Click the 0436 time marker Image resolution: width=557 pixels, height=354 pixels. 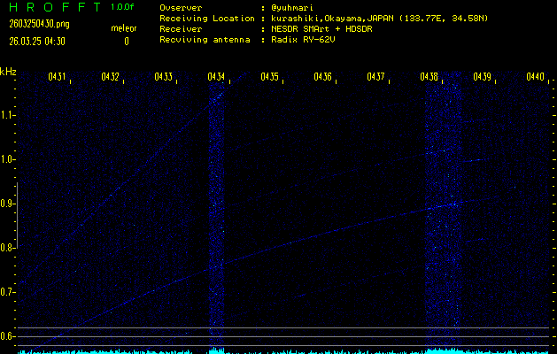coord(323,77)
